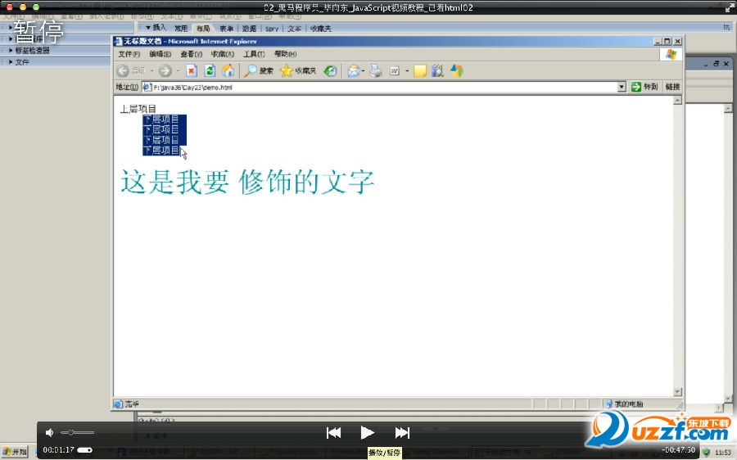Click the IE vertical scrollbar down arrow
The image size is (737, 460).
[677, 391]
